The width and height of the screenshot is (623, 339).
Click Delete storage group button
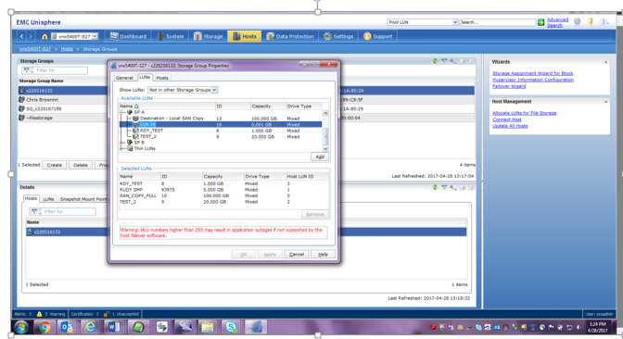(x=81, y=165)
